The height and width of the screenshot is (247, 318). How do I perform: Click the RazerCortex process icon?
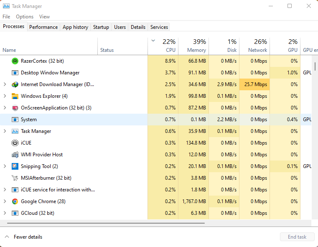pos(15,61)
